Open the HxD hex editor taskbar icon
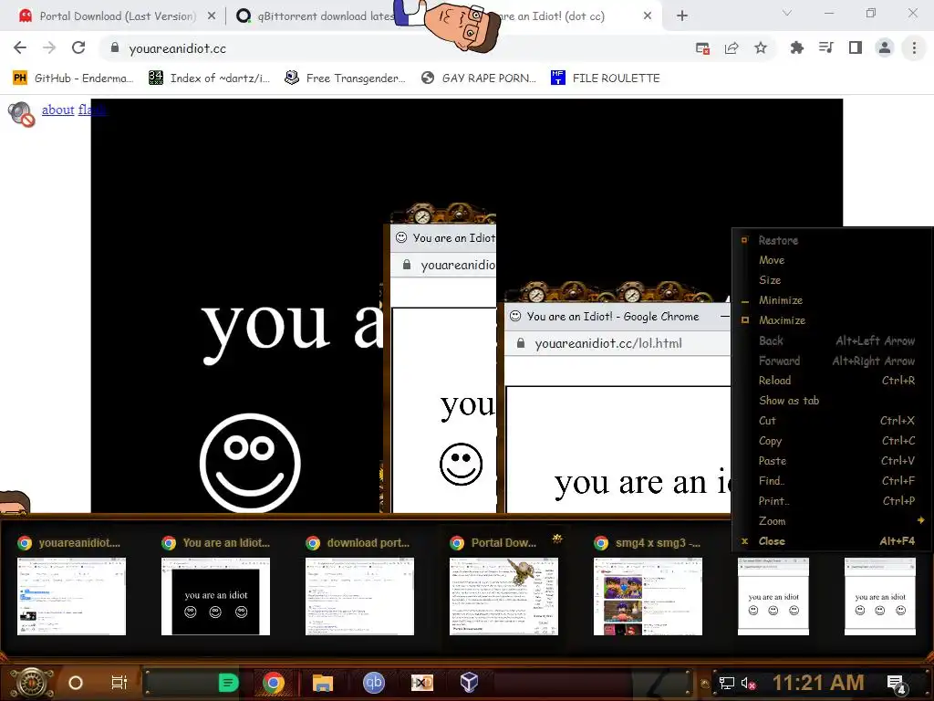Screen dimensions: 934x701 [421, 683]
